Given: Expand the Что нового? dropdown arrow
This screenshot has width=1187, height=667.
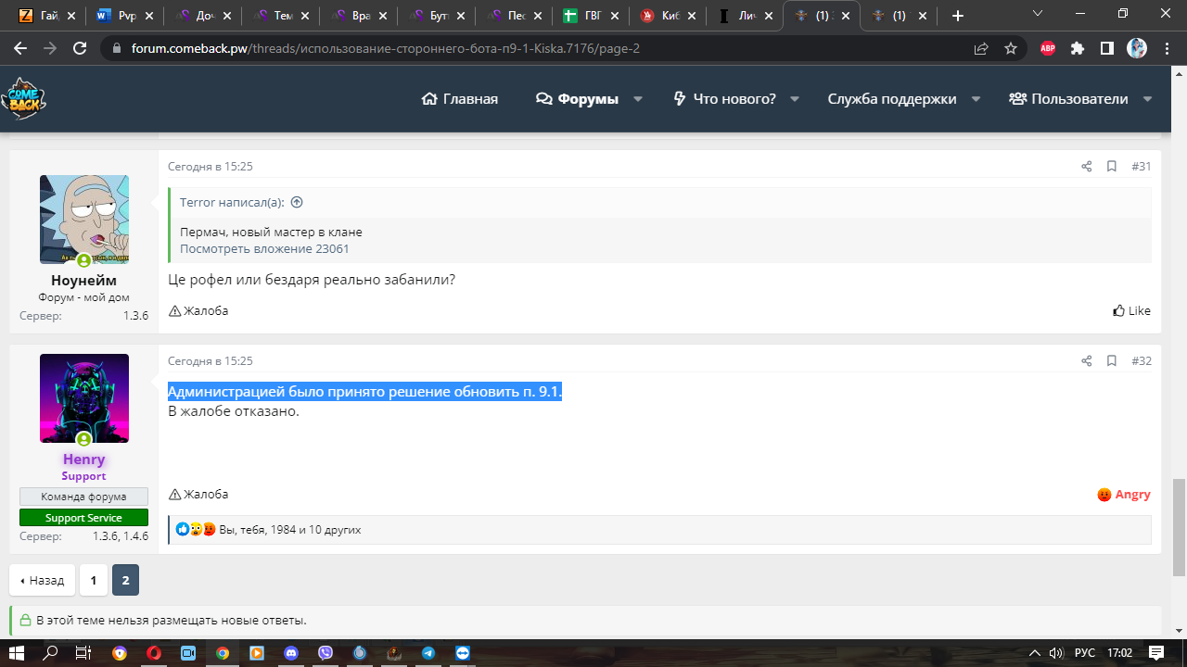Looking at the screenshot, I should (x=796, y=99).
